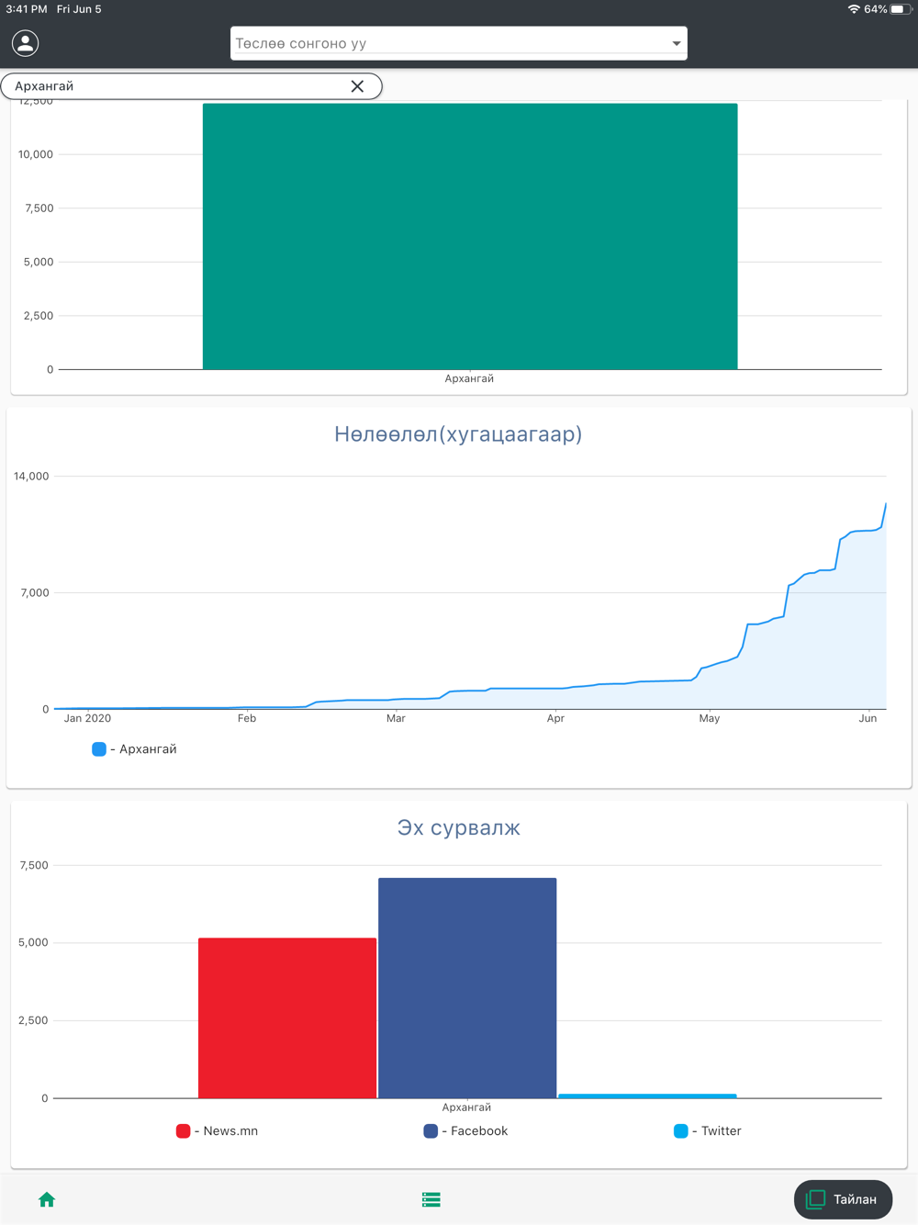Click the large green Архангай bar
The width and height of the screenshot is (918, 1225).
point(470,236)
